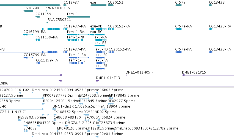Select protein exu-PA
Viewport: 234px width, 138px height.
(102, 60)
